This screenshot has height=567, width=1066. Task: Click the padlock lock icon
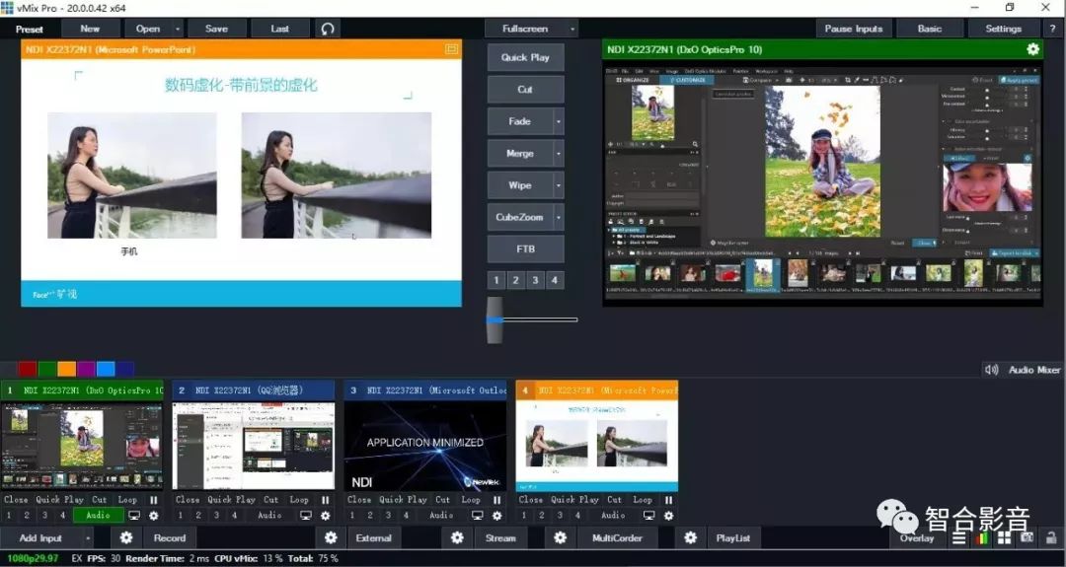click(1052, 537)
